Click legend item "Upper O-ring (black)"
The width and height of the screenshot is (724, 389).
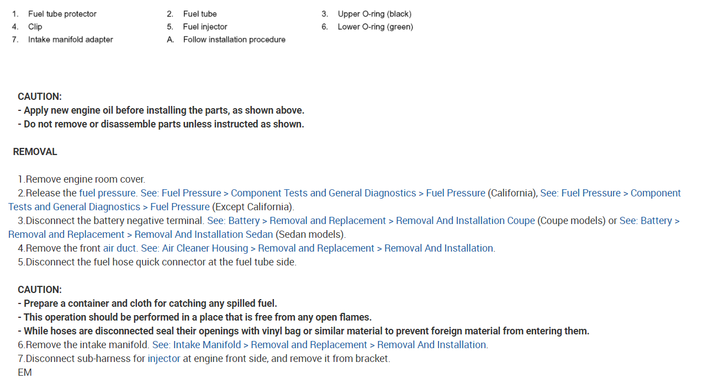click(374, 14)
